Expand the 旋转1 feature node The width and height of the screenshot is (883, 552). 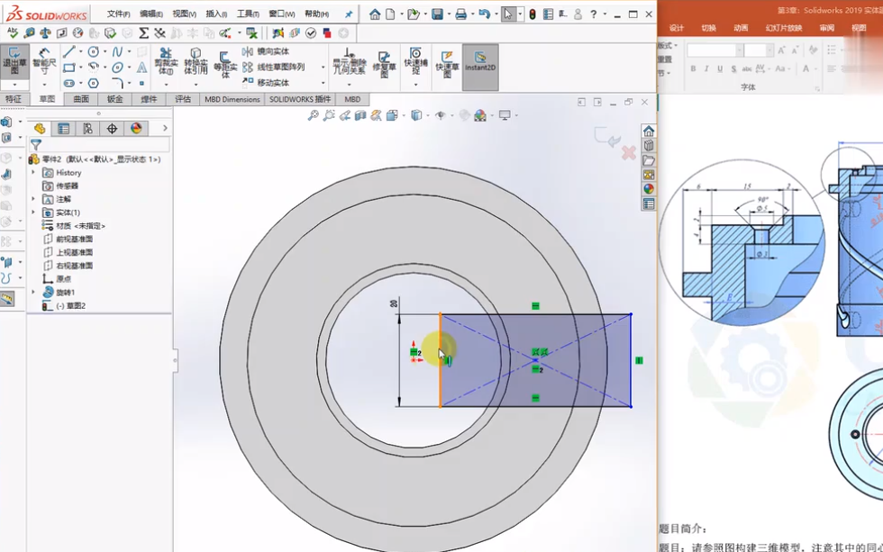point(33,292)
